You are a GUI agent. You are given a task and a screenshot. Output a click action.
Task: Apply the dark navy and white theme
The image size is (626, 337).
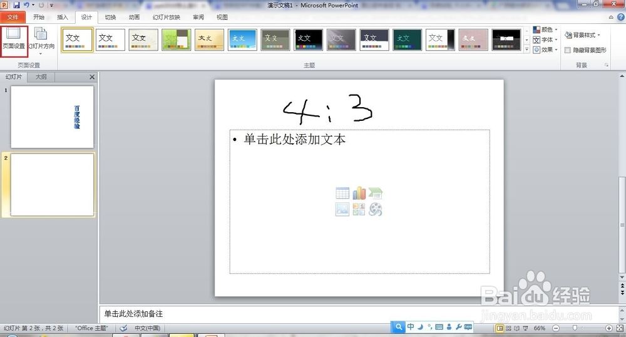(x=374, y=39)
